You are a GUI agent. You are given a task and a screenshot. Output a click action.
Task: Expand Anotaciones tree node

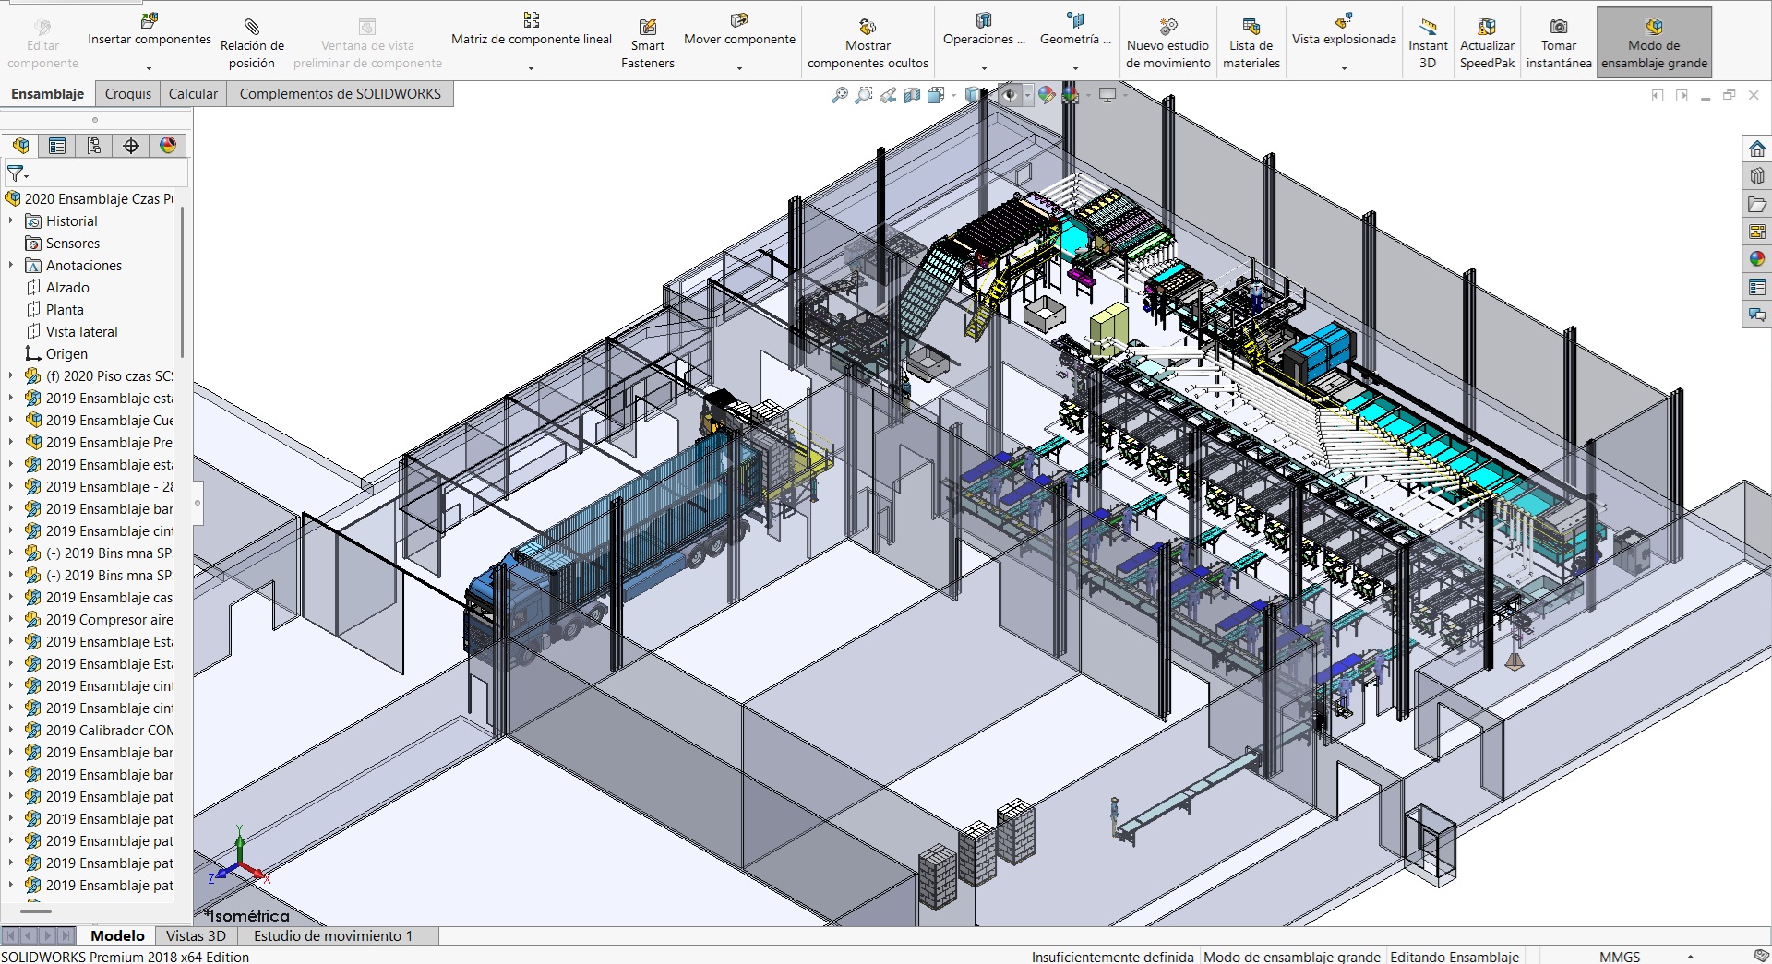click(x=11, y=266)
